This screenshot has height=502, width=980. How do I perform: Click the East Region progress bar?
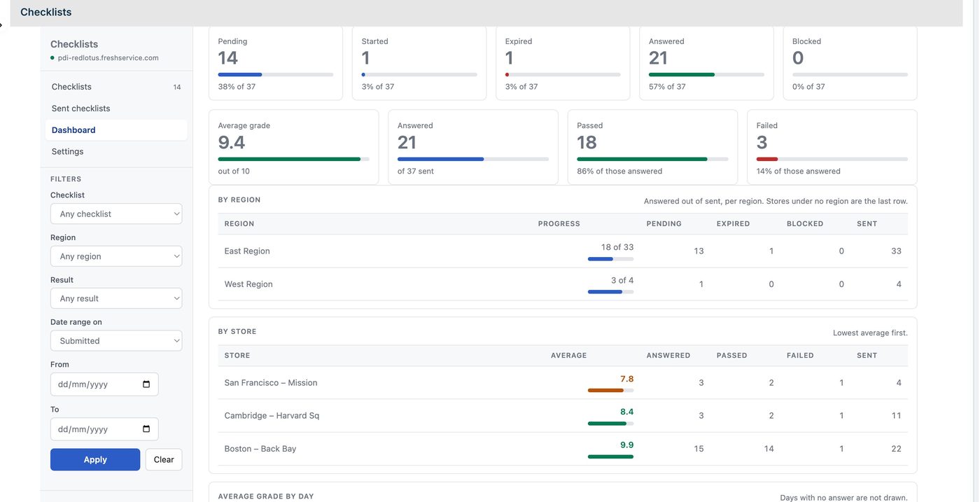(x=610, y=259)
